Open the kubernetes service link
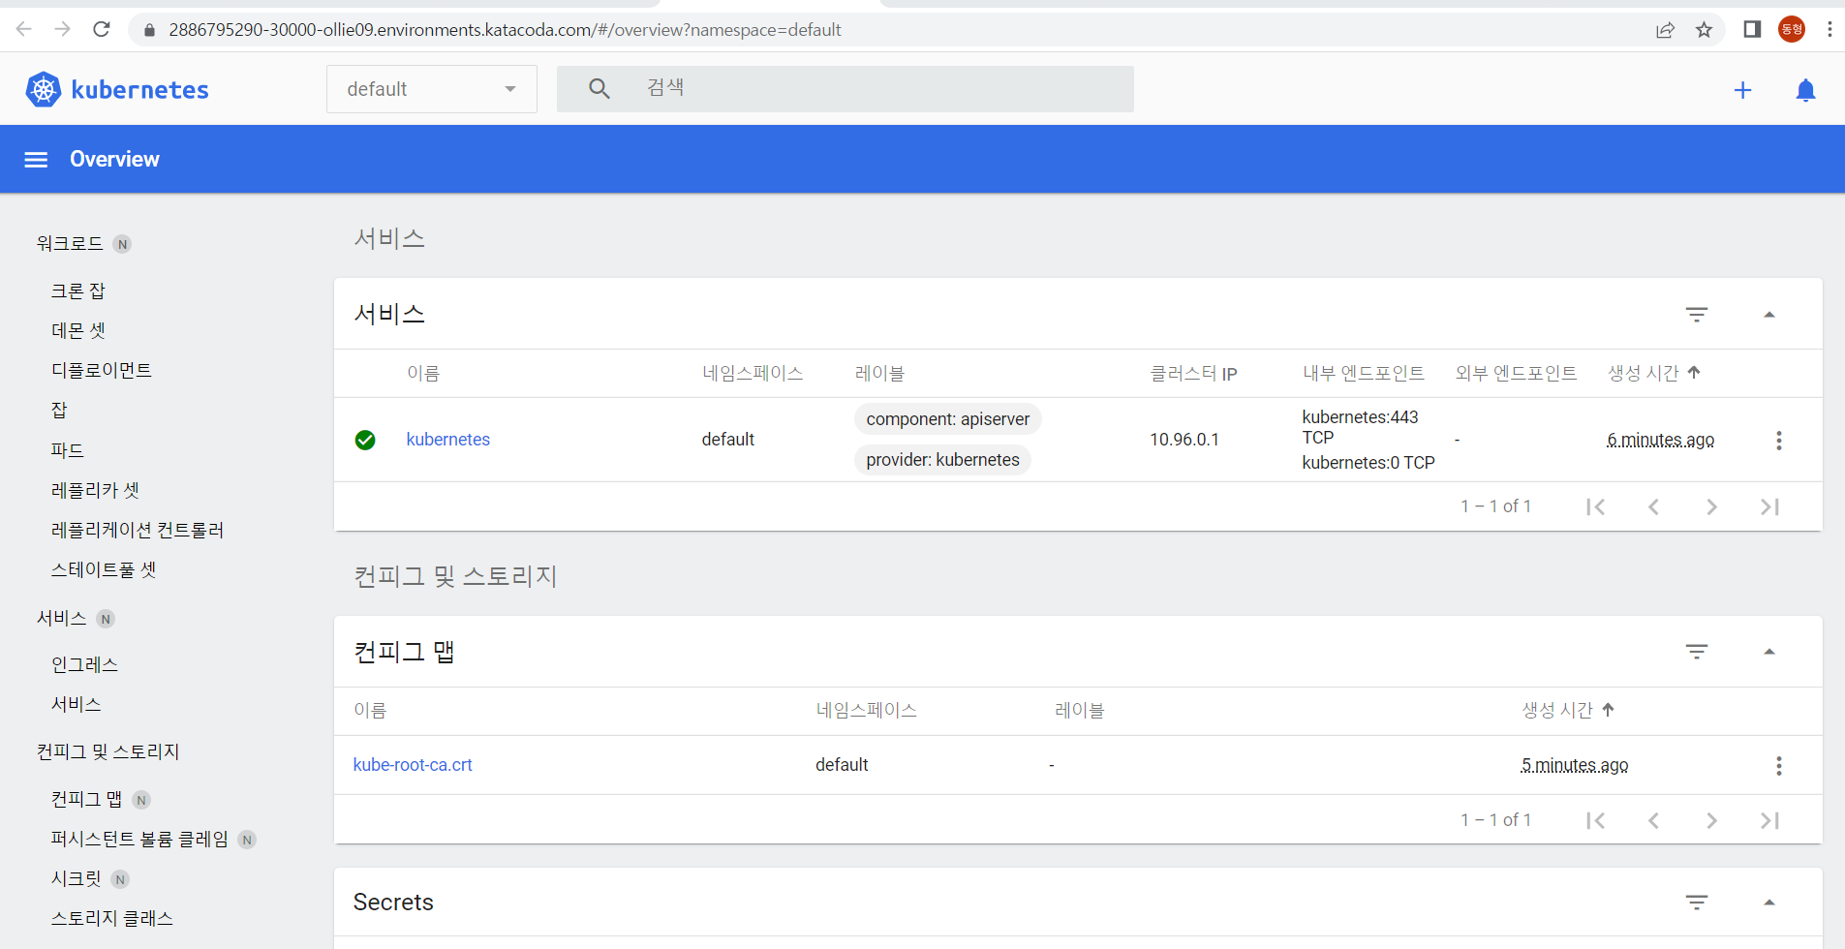Viewport: 1845px width, 949px height. [448, 440]
